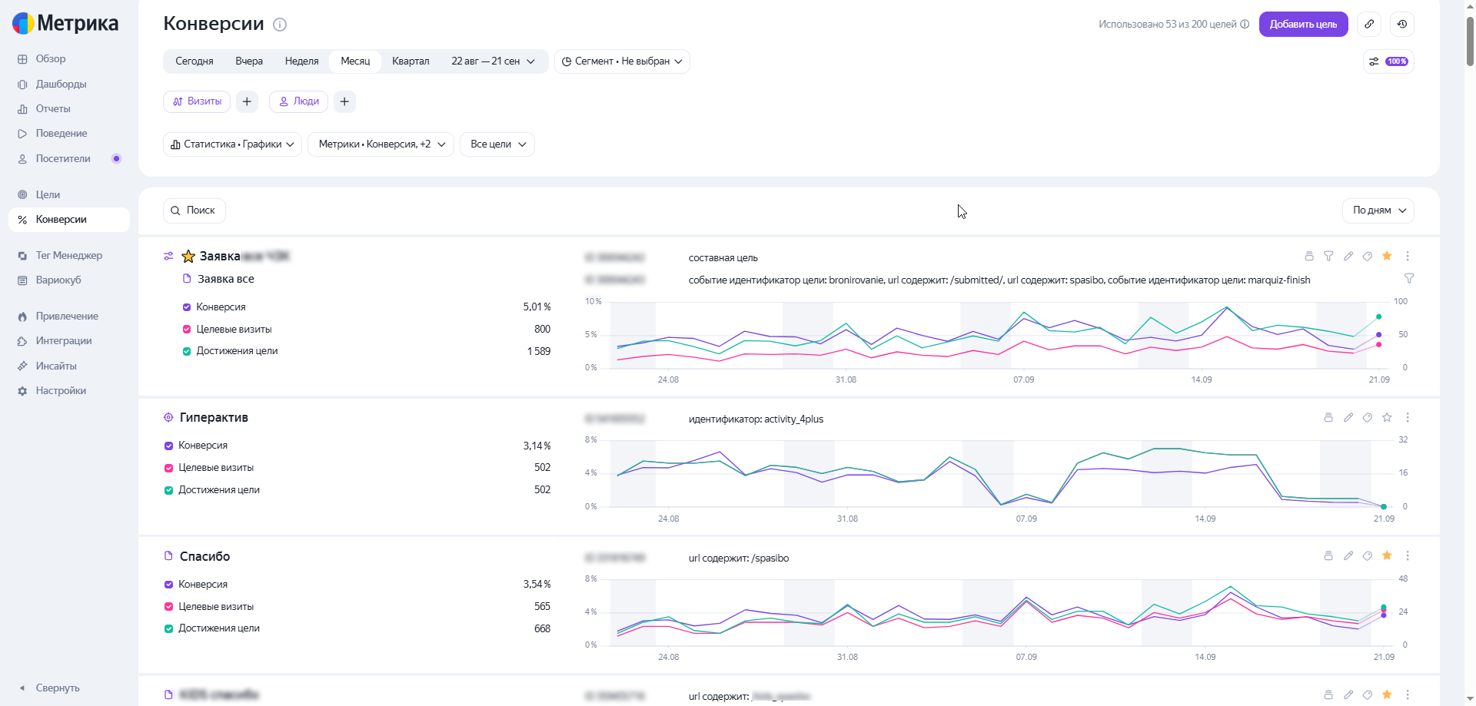Add condition plus next to Люди

(x=344, y=101)
